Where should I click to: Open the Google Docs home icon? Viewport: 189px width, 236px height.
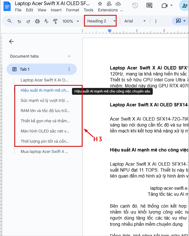tap(7, 6)
